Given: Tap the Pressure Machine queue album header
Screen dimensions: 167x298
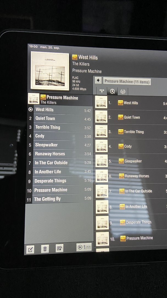Looking at the screenshot, I should 60,99.
